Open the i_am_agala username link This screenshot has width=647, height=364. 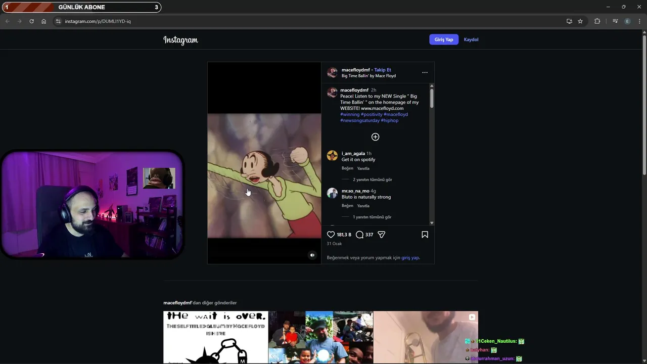point(353,153)
